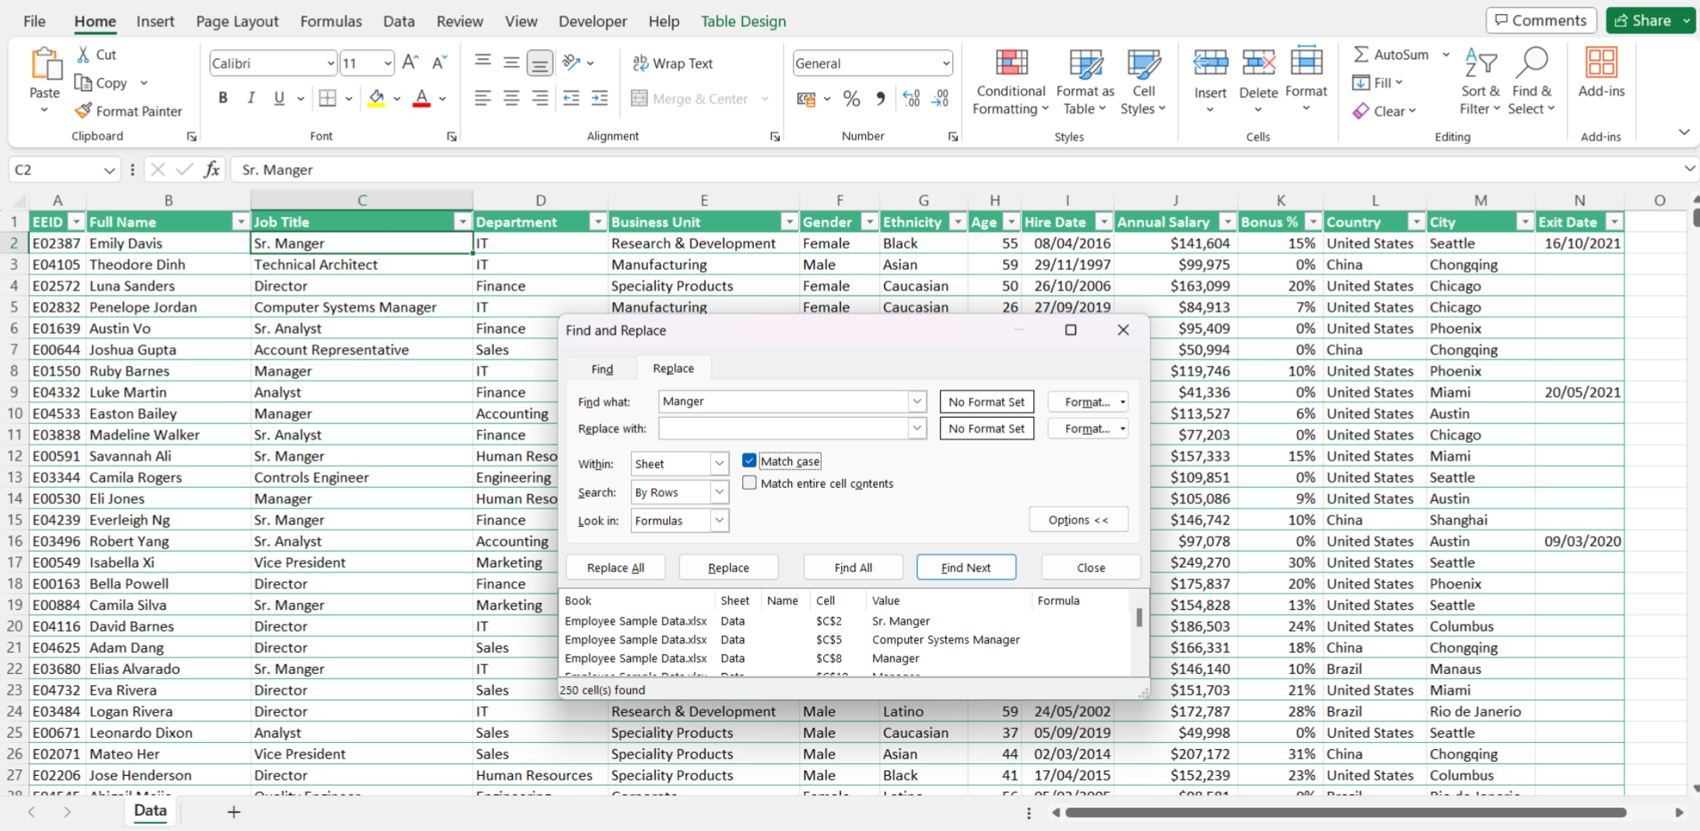Apply Percent Style number format
The height and width of the screenshot is (831, 1700).
pyautogui.click(x=852, y=99)
